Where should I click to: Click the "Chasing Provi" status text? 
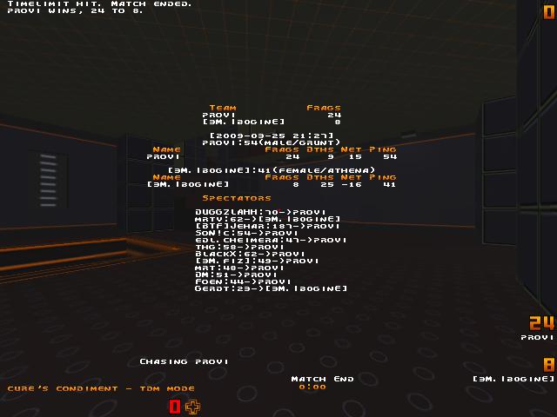[x=184, y=361]
